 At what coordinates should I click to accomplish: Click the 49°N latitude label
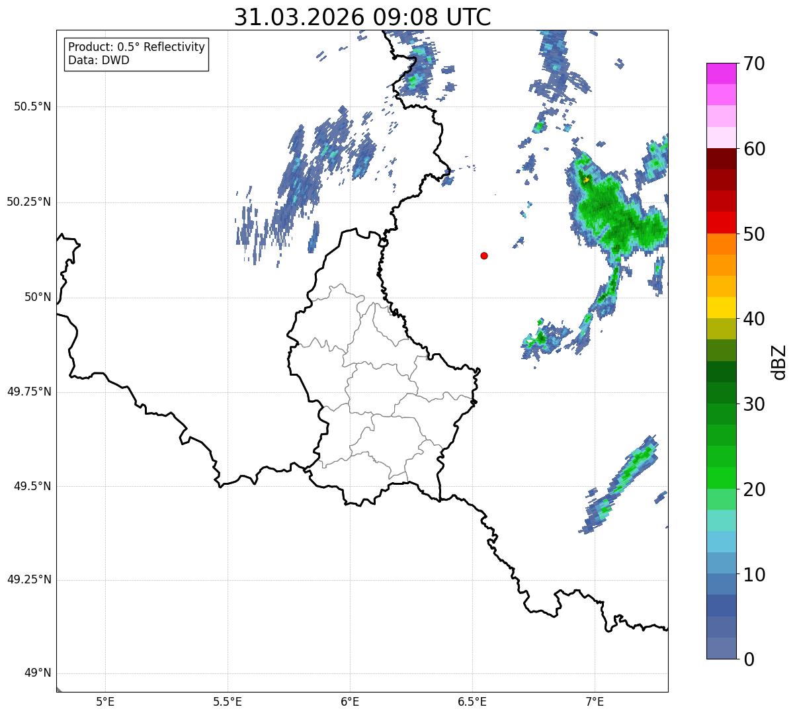coord(38,673)
